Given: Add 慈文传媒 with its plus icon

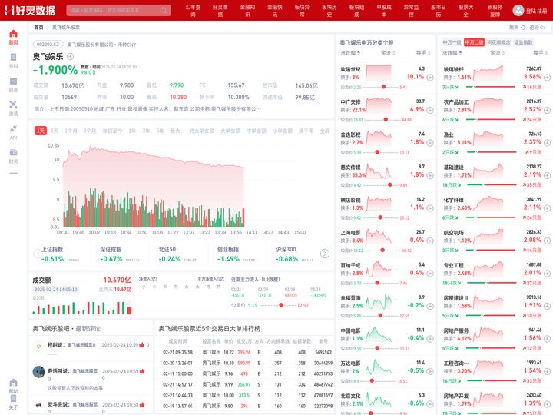Looking at the screenshot, I should [x=430, y=175].
